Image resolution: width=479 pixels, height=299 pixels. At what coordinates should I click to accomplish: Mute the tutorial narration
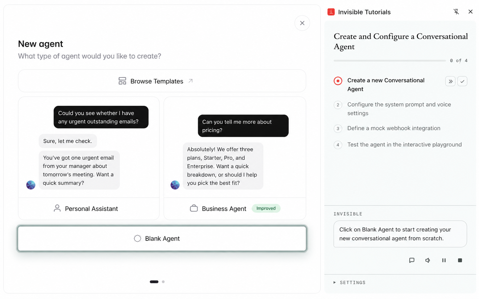click(x=428, y=260)
